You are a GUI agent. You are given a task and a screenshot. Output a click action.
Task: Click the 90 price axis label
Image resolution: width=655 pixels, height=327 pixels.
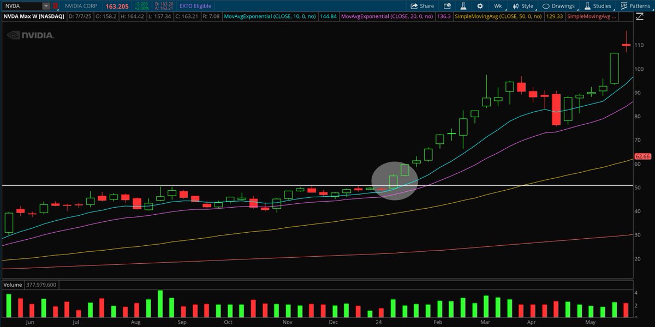pyautogui.click(x=638, y=93)
